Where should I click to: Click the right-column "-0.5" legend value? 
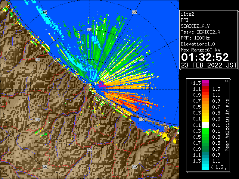[215, 143]
